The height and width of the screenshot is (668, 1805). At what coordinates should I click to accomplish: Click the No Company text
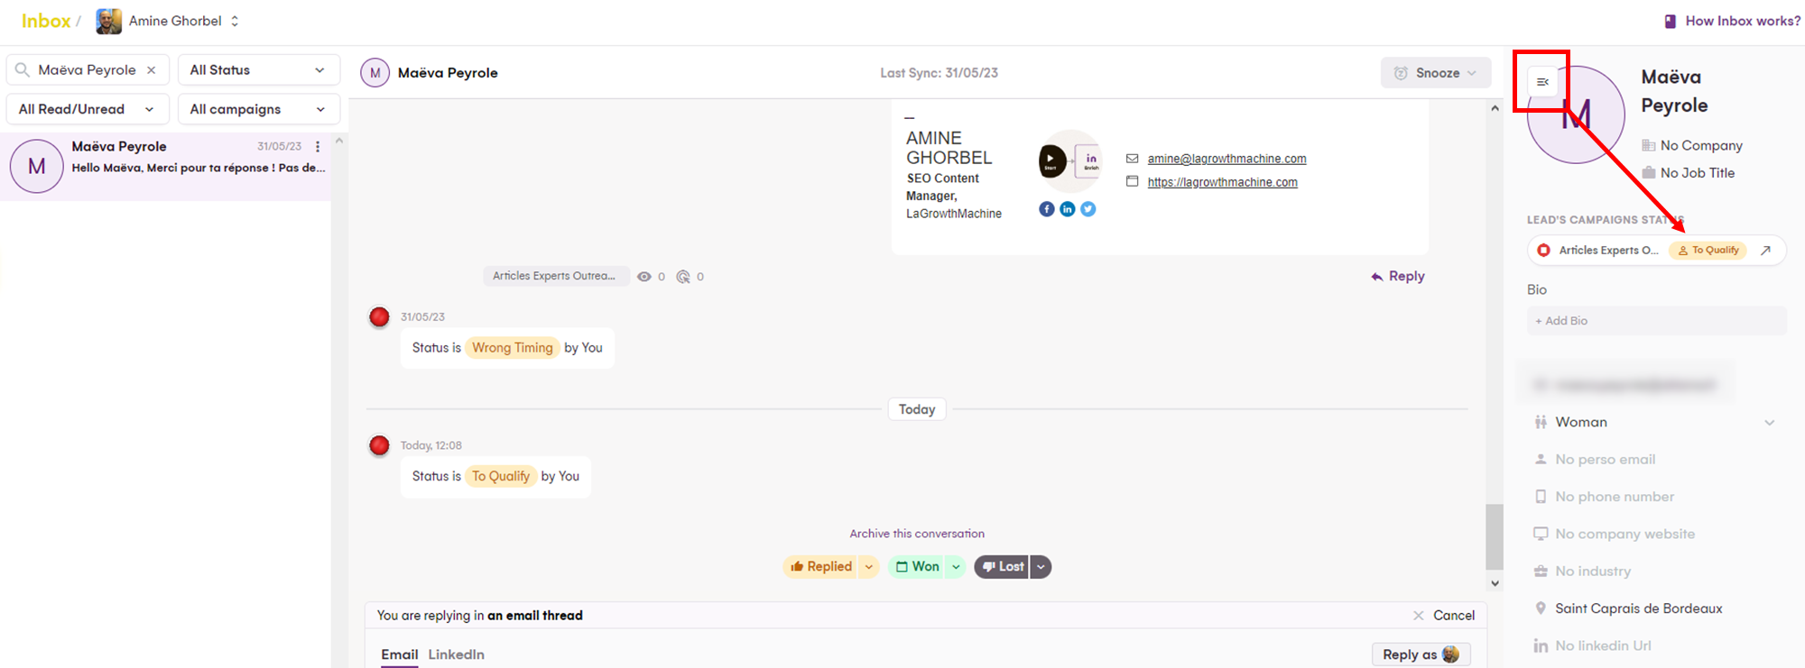(1701, 145)
